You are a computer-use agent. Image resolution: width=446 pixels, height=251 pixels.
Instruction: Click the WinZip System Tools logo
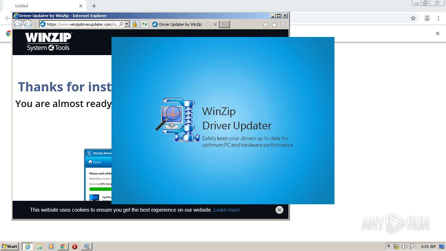point(48,42)
